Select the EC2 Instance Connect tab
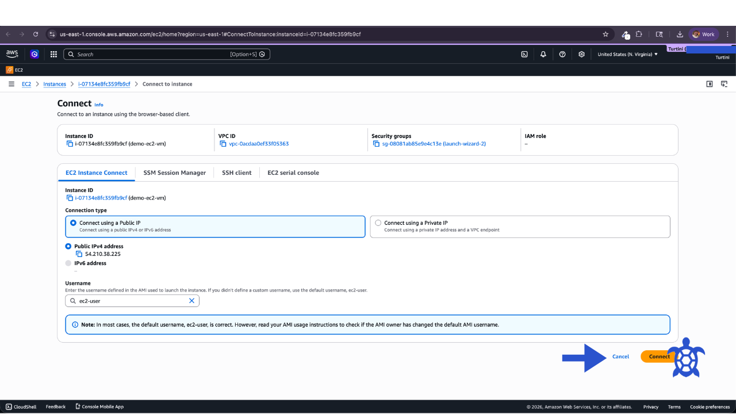The height and width of the screenshot is (414, 736). click(97, 172)
